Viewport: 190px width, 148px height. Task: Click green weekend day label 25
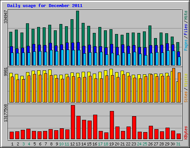click(x=145, y=144)
